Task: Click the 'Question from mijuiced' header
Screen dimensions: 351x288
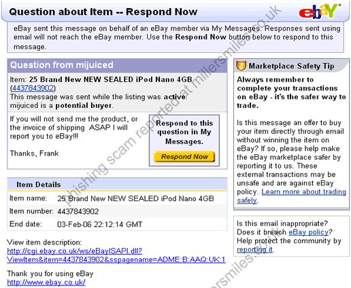Action: coord(62,65)
